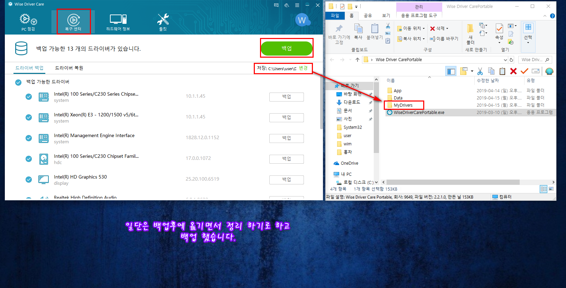Image resolution: width=566 pixels, height=288 pixels.
Task: Backup the Intel 100 Series/C230 hdc driver
Action: pos(287,159)
